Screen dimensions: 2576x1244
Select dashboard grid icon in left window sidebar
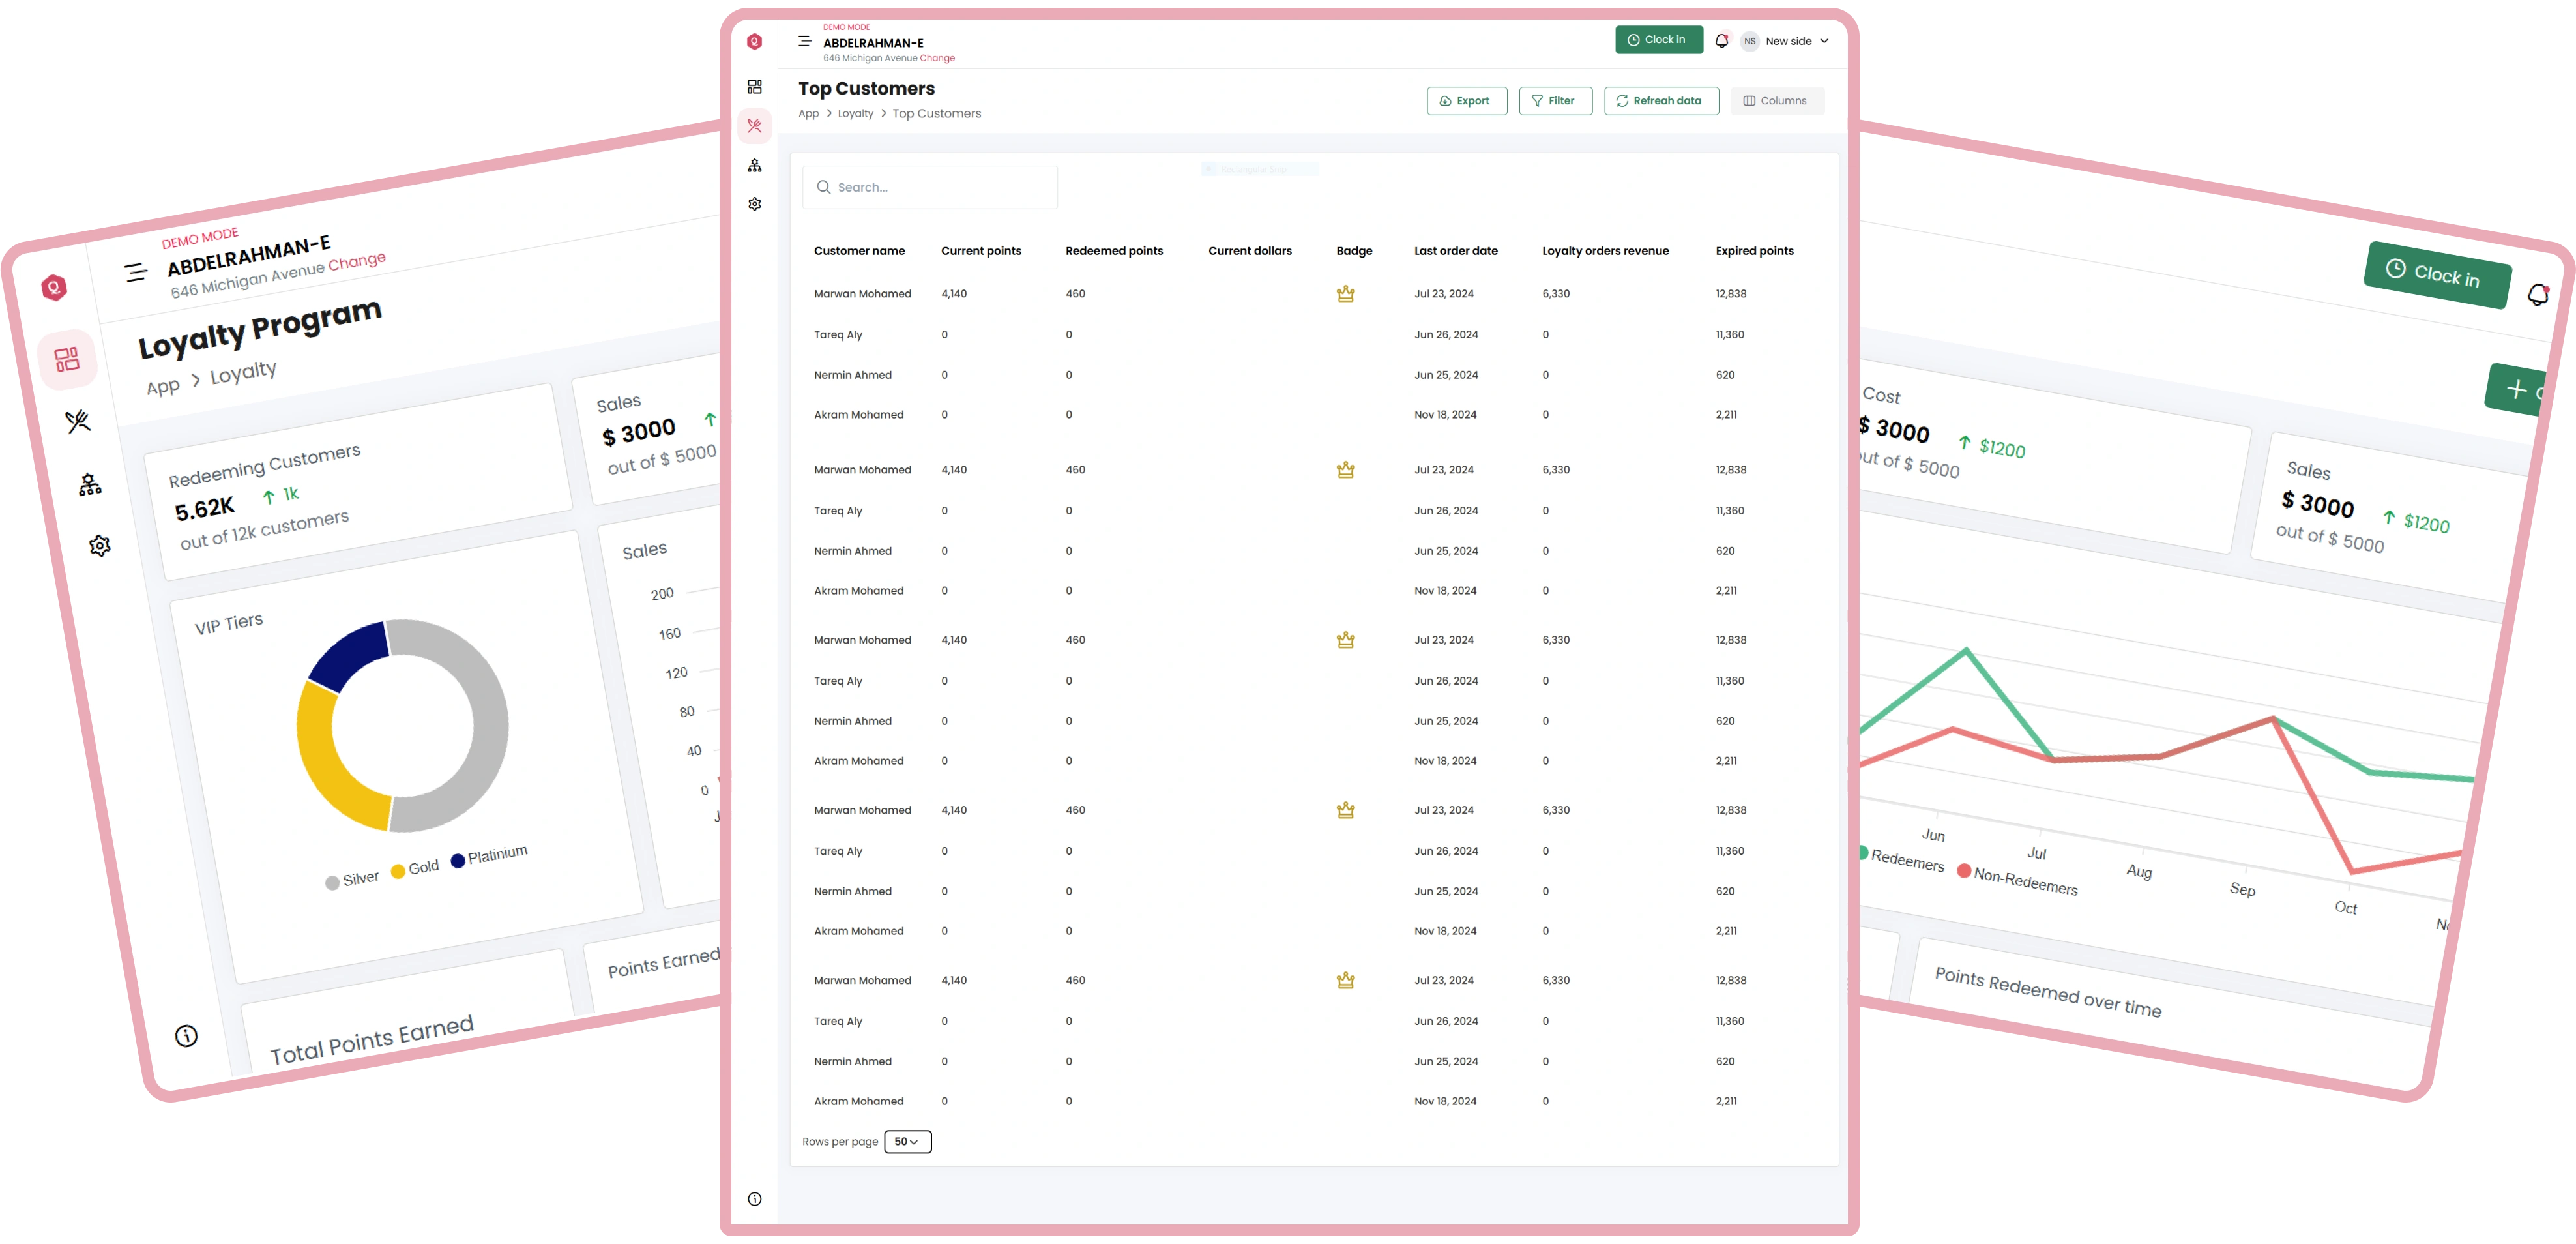pos(67,359)
